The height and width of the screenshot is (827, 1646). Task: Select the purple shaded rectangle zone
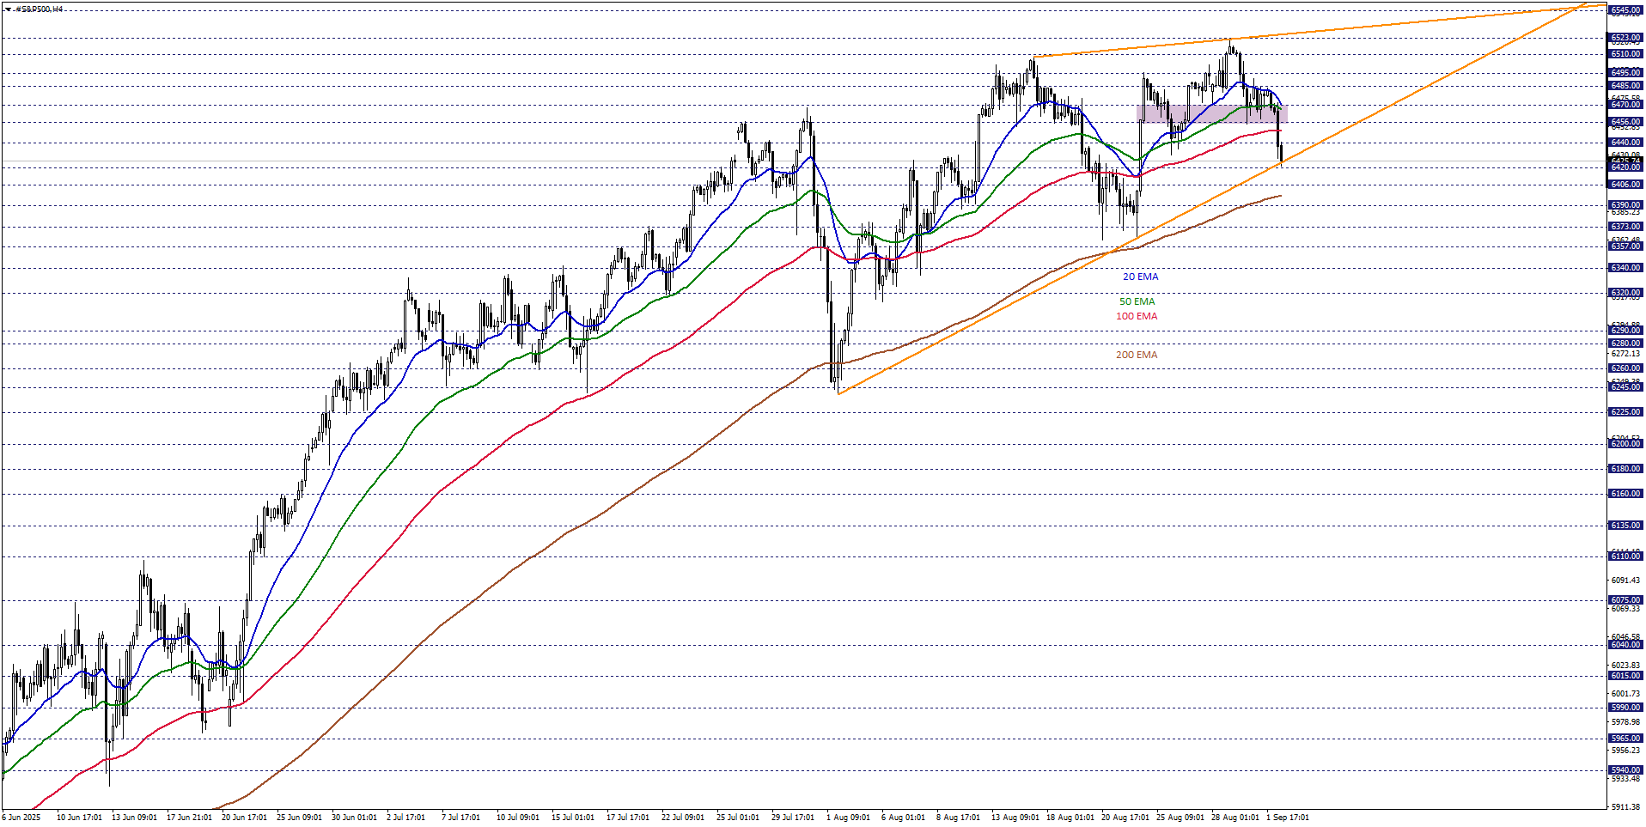(1211, 113)
